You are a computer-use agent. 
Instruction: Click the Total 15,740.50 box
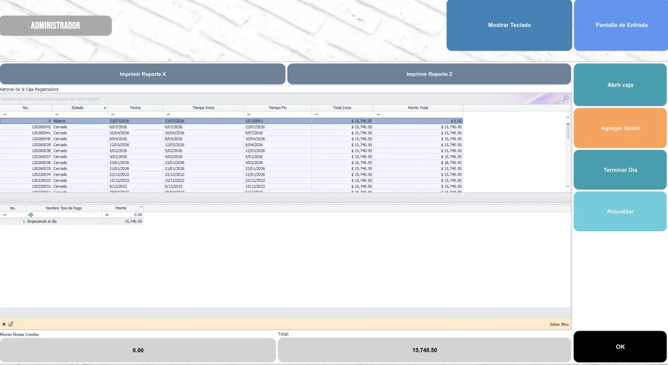pyautogui.click(x=424, y=350)
